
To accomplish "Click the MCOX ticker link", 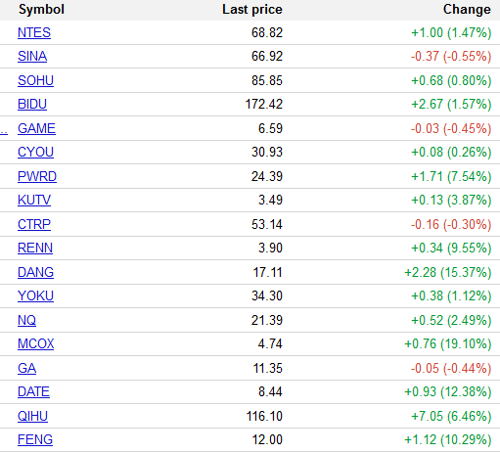I will pos(35,344).
